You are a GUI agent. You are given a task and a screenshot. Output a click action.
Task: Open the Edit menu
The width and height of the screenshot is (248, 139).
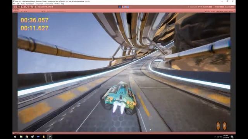(18, 4)
